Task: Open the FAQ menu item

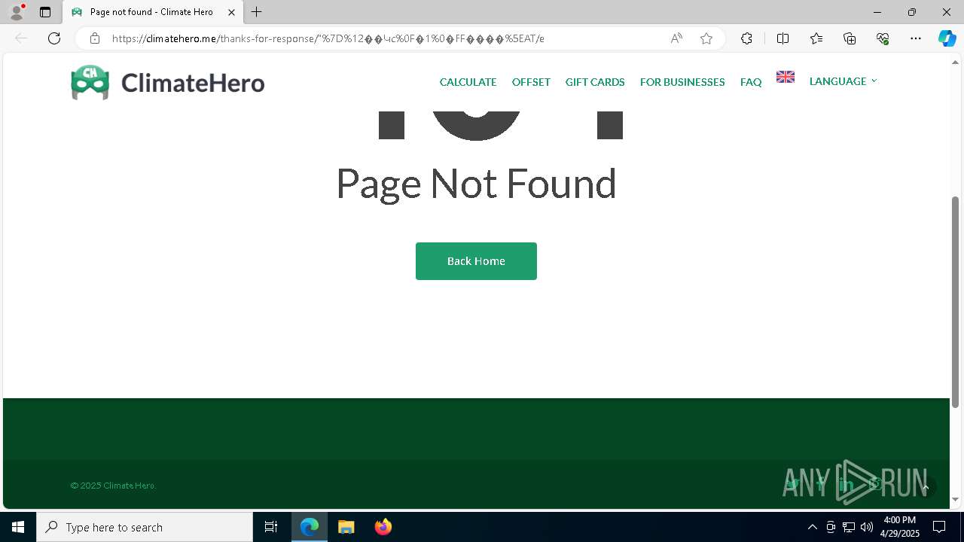Action: click(751, 82)
